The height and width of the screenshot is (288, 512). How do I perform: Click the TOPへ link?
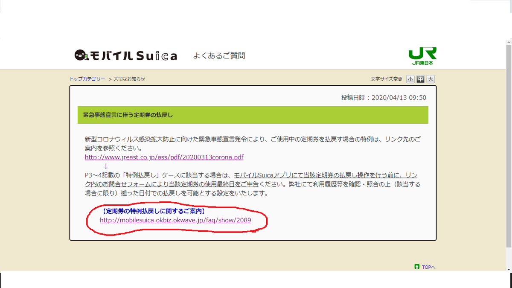(428, 267)
